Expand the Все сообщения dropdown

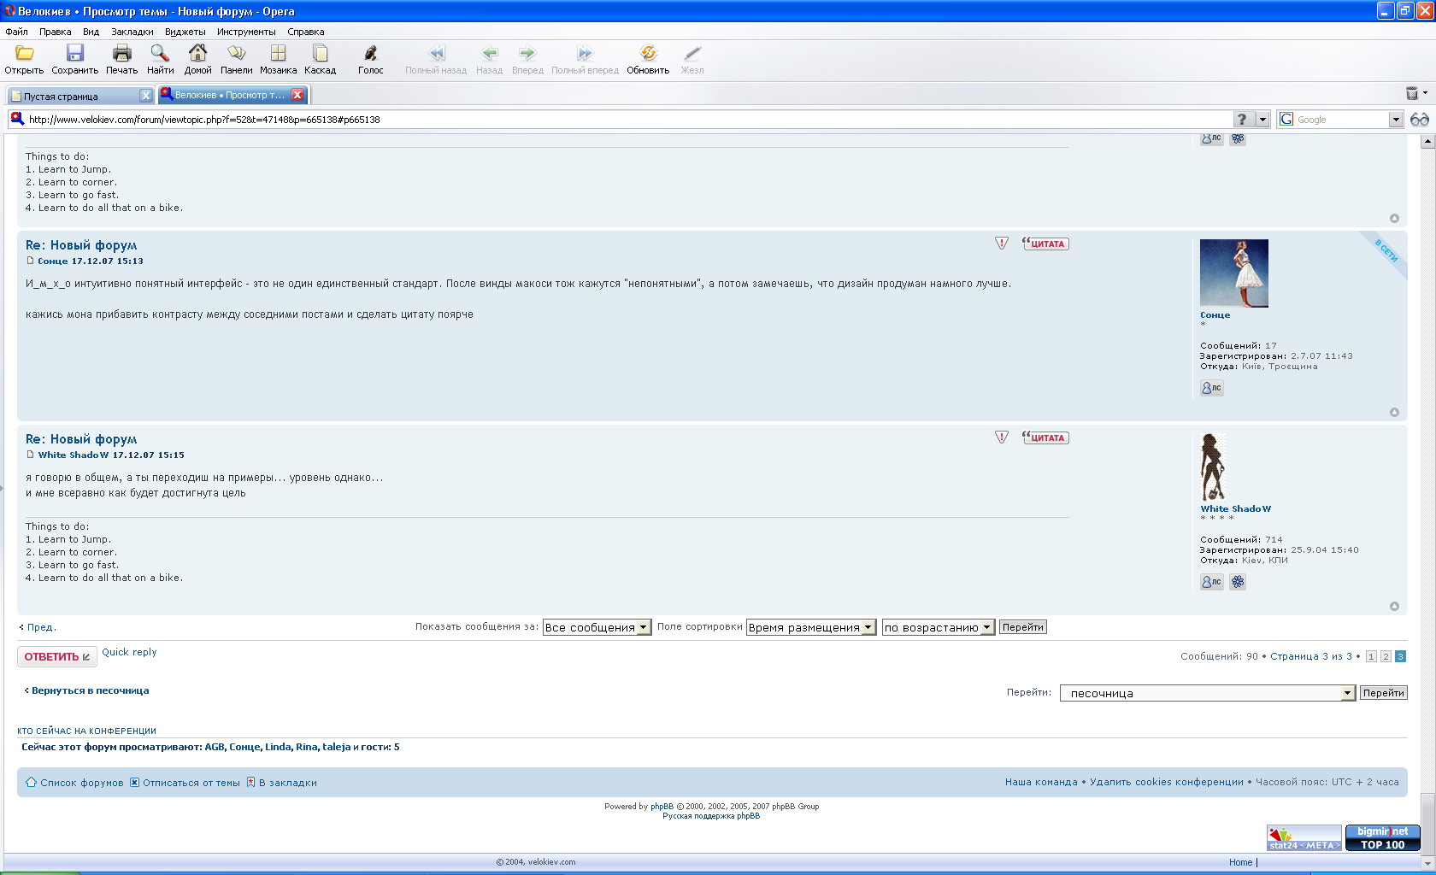(x=597, y=627)
